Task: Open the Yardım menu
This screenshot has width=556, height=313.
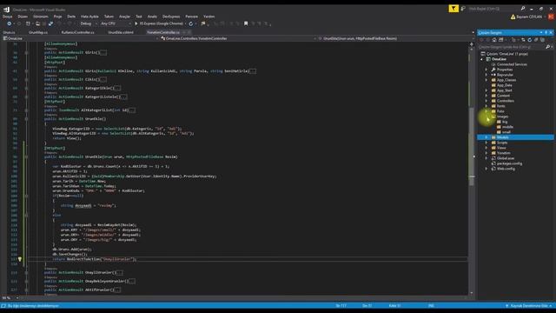Action: 208,17
